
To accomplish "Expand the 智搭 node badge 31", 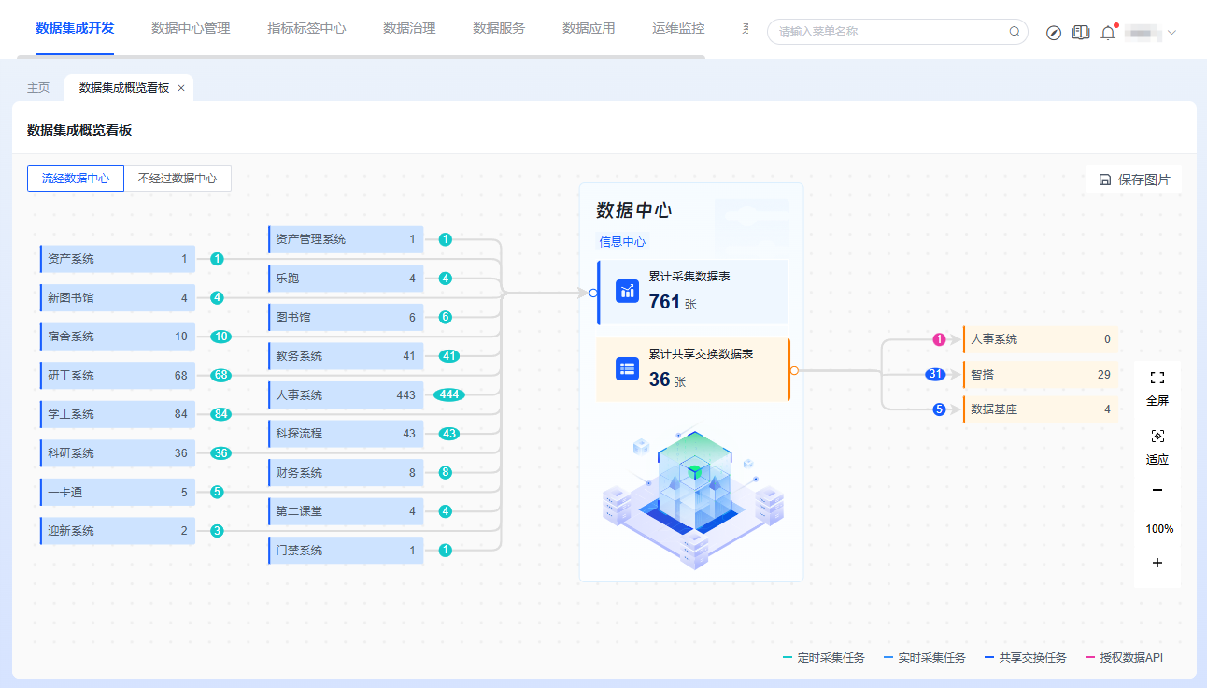I will coord(935,375).
